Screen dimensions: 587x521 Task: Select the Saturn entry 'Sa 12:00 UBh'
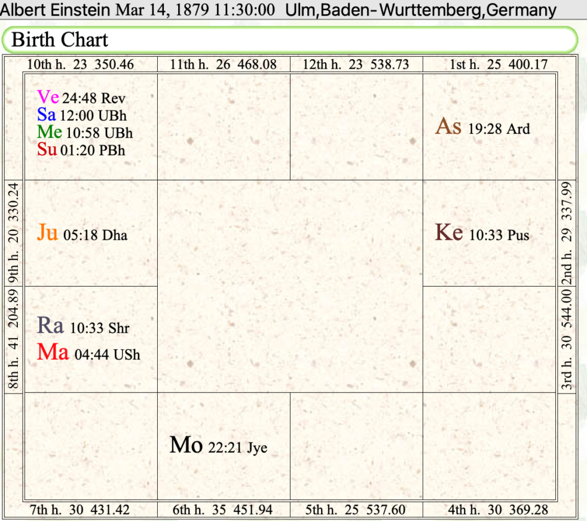tap(82, 115)
